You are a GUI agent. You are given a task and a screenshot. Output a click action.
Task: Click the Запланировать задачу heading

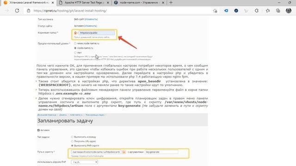pos(65,121)
